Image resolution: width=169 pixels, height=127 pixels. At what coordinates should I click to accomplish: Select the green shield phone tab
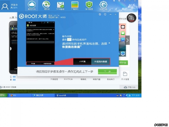tap(89, 6)
